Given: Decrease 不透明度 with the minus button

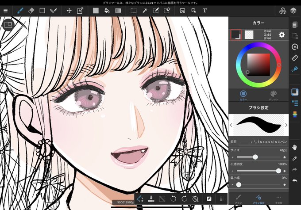Looking at the screenshot, I should point(233,171).
